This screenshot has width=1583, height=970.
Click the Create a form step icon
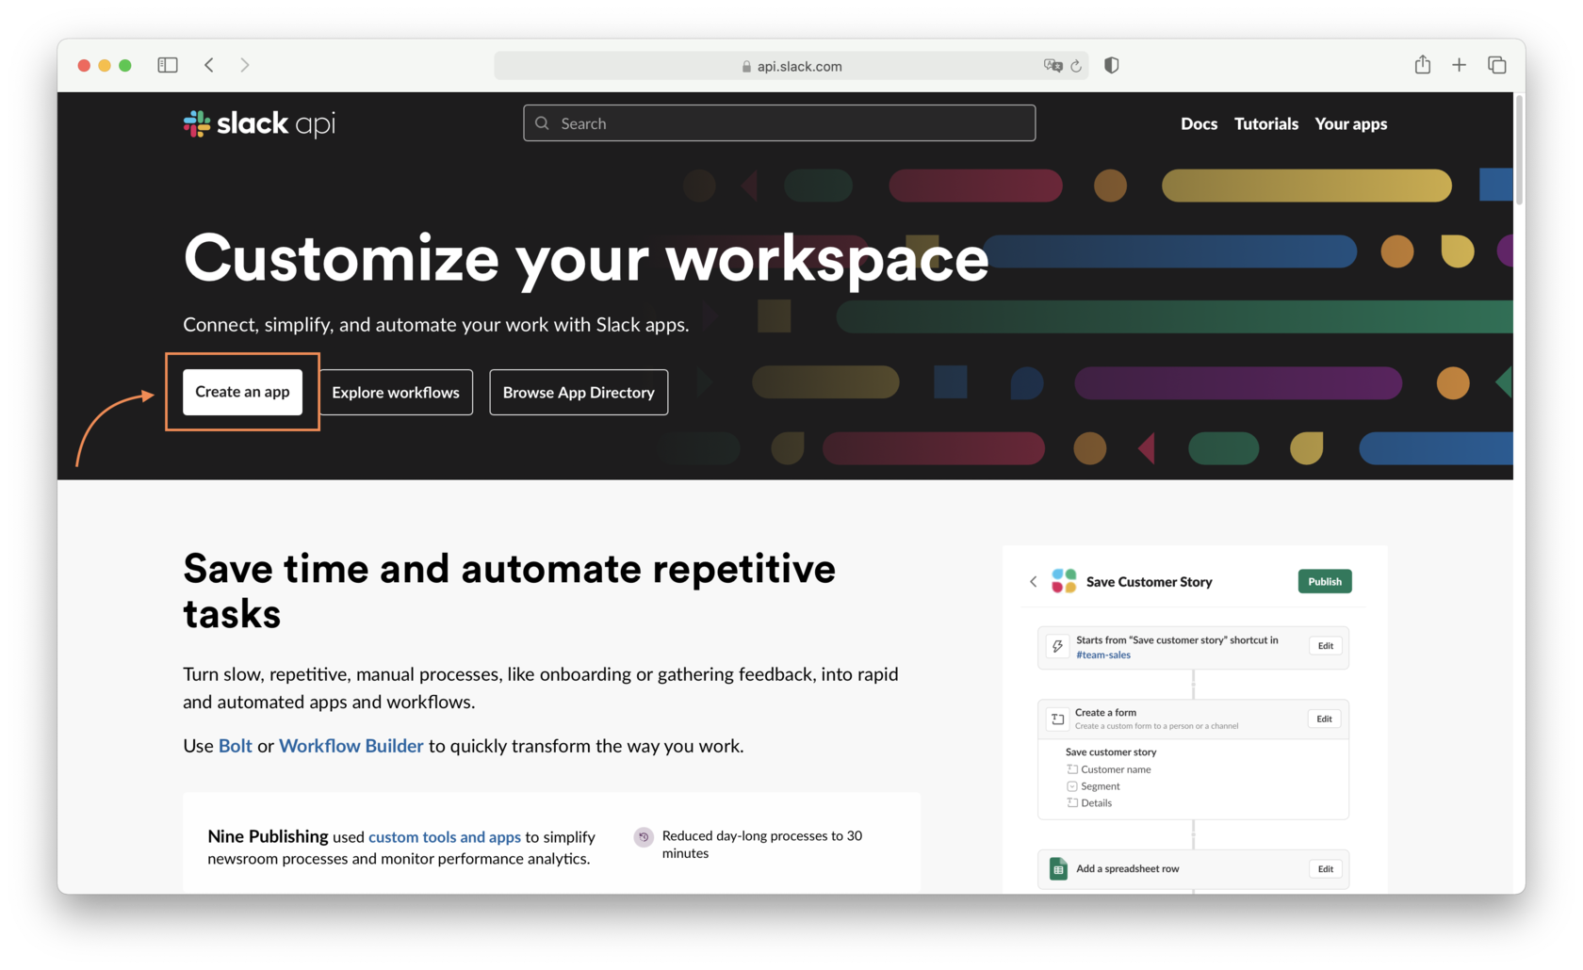click(1057, 719)
